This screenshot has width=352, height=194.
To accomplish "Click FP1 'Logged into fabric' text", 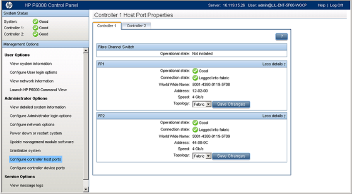I will [x=214, y=78].
